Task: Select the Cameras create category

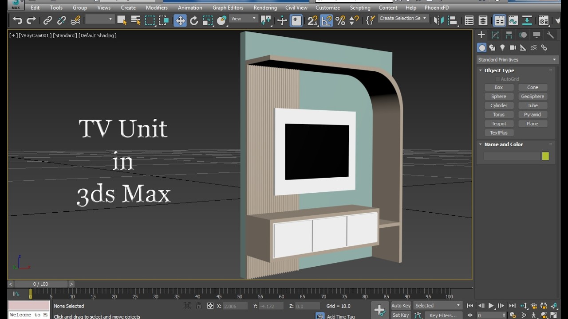Action: tap(513, 47)
